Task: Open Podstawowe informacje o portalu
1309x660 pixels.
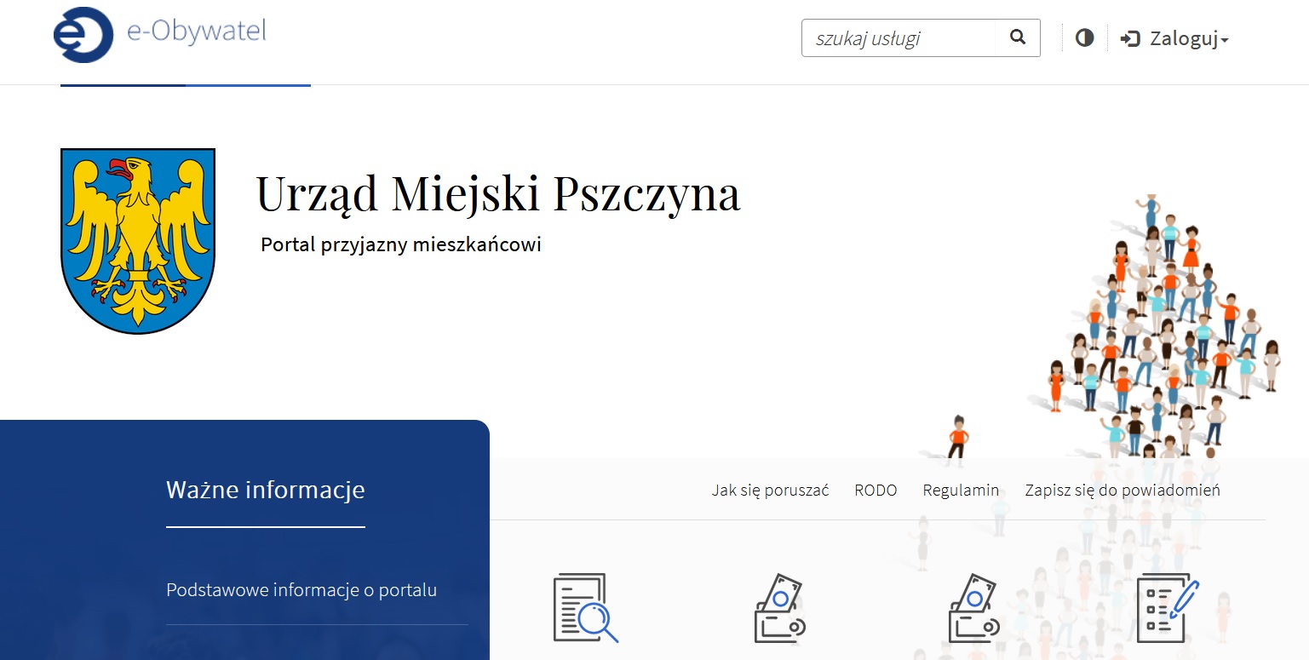Action: point(301,590)
